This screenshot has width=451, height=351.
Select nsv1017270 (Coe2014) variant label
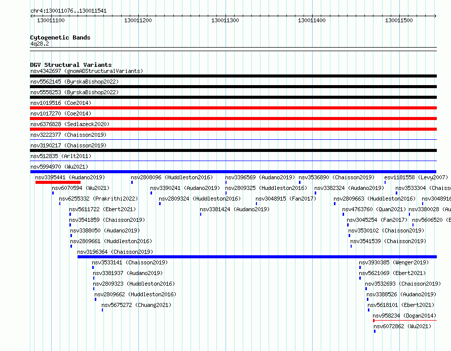[x=61, y=113]
